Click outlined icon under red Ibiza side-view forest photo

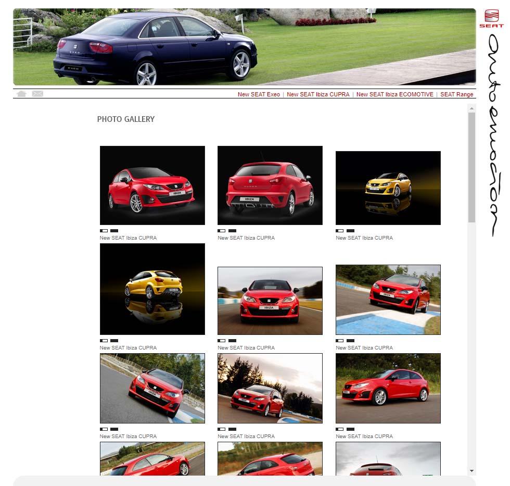(339, 429)
